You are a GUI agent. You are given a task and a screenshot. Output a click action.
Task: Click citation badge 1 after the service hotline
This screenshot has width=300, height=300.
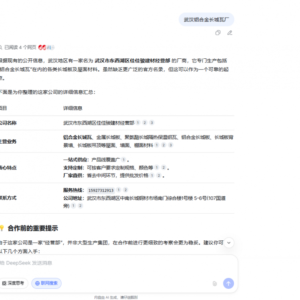tap(118, 190)
